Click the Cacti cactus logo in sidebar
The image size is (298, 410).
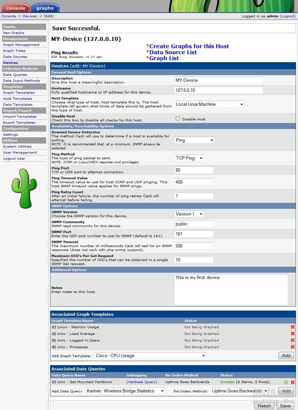pos(24,189)
